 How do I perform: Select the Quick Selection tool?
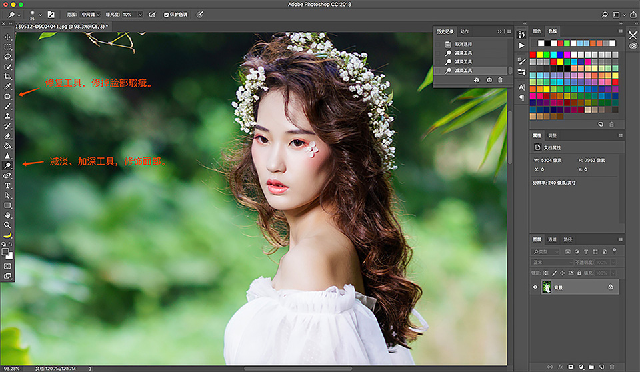7,67
